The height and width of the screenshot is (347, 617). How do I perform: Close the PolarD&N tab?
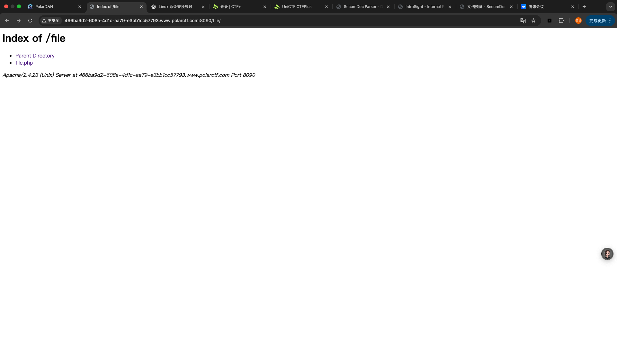coord(80,7)
